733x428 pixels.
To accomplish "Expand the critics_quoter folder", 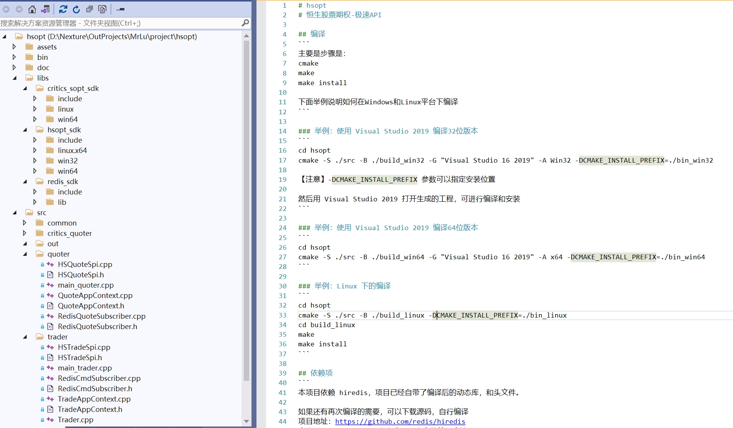I will [25, 233].
